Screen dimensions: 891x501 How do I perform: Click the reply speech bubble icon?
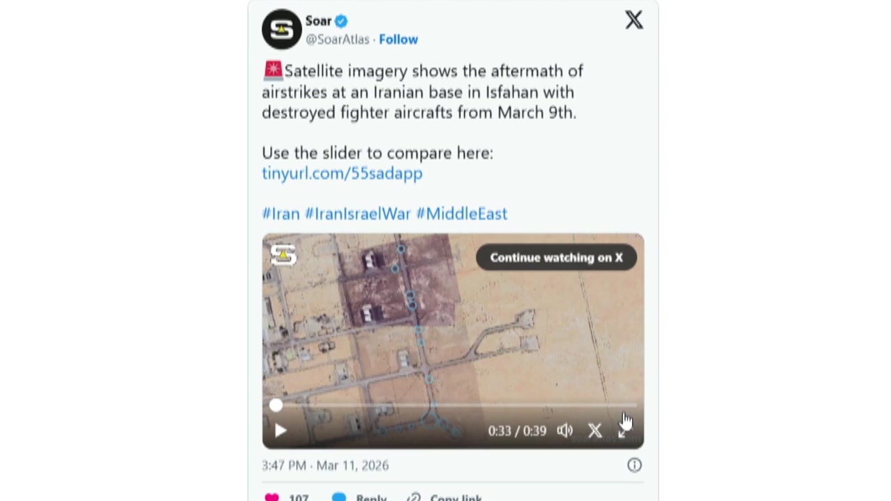click(x=339, y=497)
